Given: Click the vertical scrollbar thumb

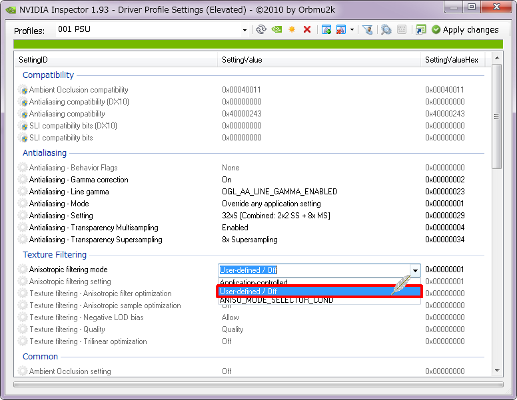Looking at the screenshot, I should 496,116.
